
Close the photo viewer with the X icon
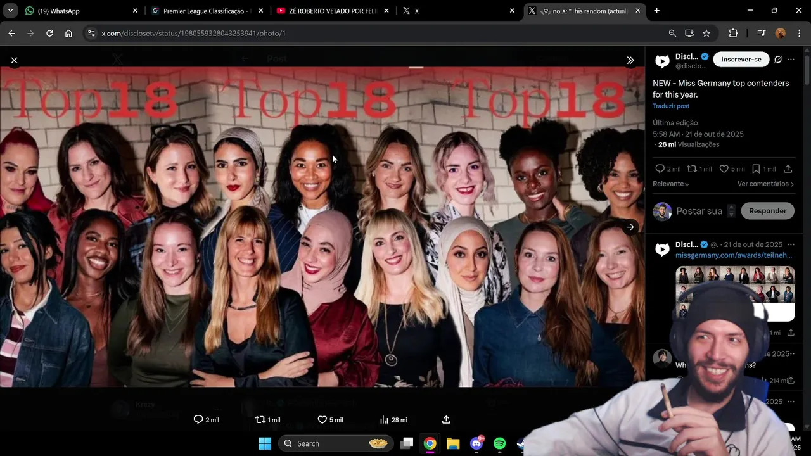click(14, 60)
